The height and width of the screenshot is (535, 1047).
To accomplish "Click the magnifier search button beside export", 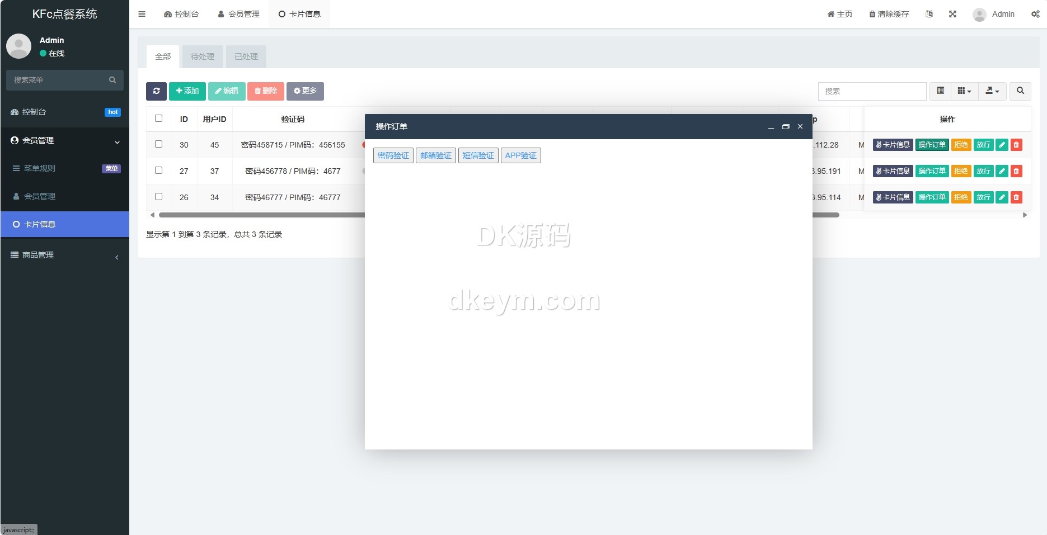I will click(x=1020, y=91).
